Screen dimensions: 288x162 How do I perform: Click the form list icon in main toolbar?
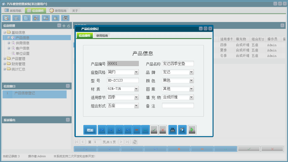(16, 18)
